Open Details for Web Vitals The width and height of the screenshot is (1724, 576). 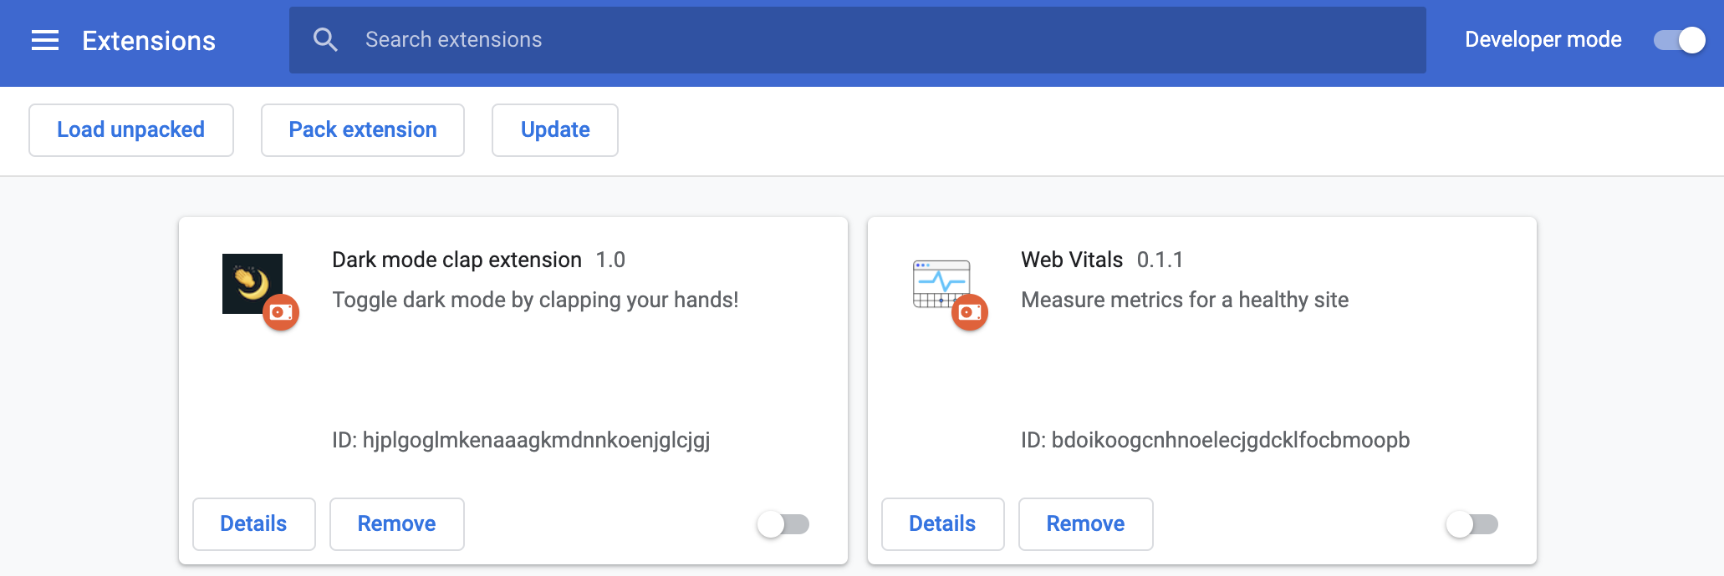coord(943,524)
